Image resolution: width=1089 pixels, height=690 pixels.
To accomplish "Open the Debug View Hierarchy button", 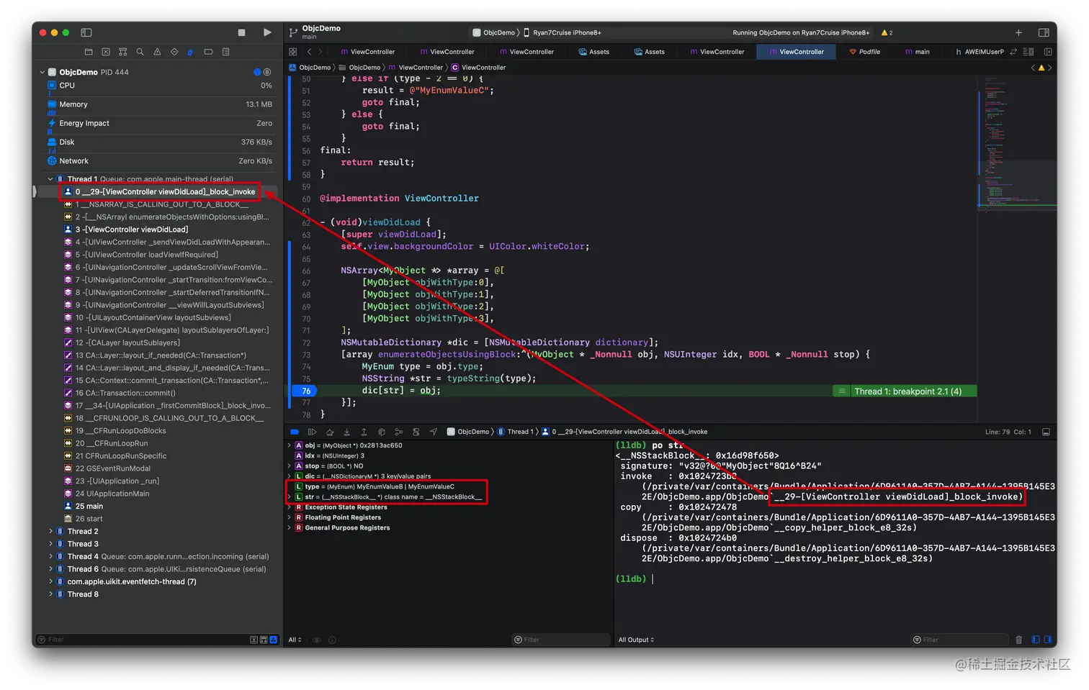I will pyautogui.click(x=382, y=432).
